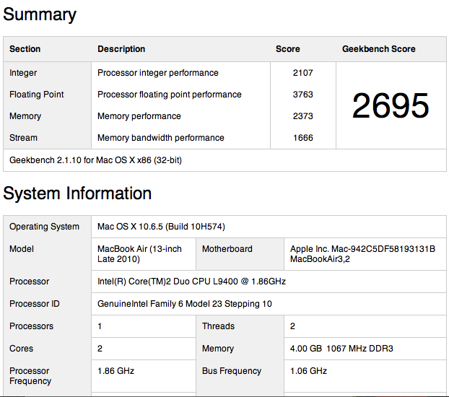The height and width of the screenshot is (397, 449).
Task: Click the Geekbench 2.1.10 version footer text
Action: coord(95,160)
